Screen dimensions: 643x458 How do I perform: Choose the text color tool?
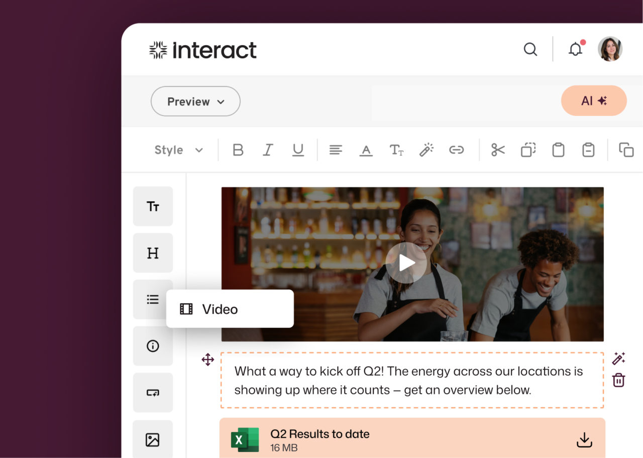366,150
